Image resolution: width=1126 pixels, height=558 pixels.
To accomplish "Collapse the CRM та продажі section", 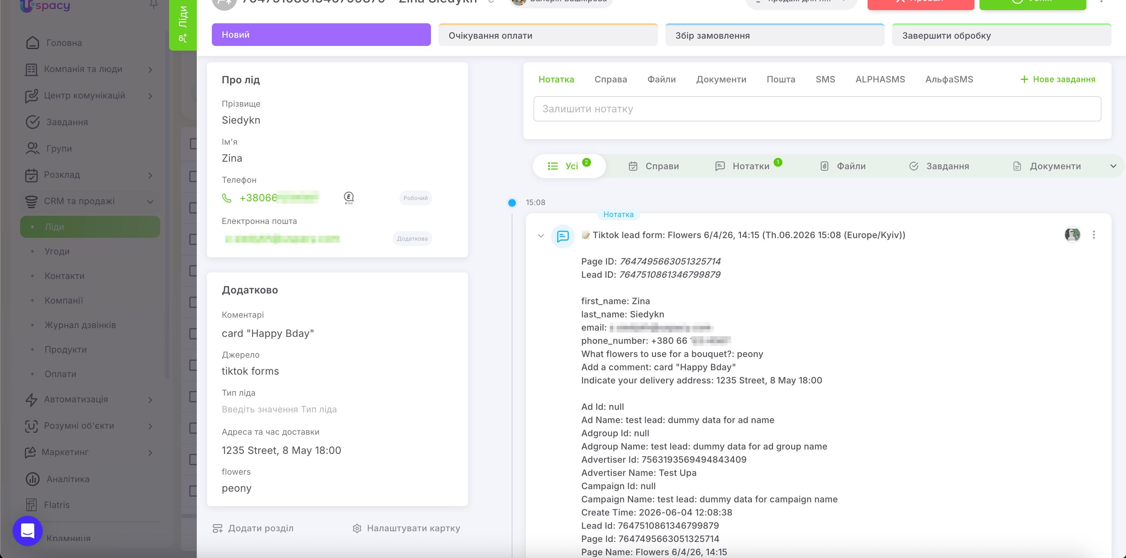I will (150, 202).
